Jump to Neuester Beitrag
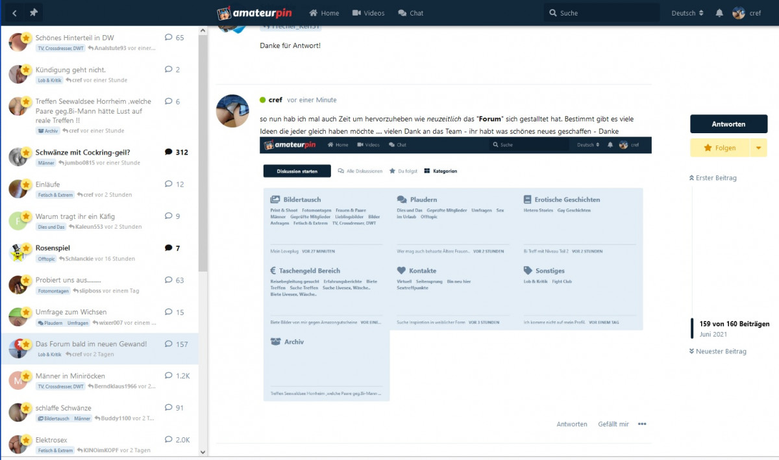Image resolution: width=779 pixels, height=460 pixels. [x=717, y=351]
